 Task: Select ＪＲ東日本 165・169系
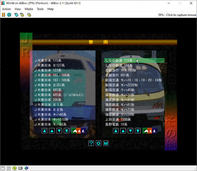click(52, 75)
